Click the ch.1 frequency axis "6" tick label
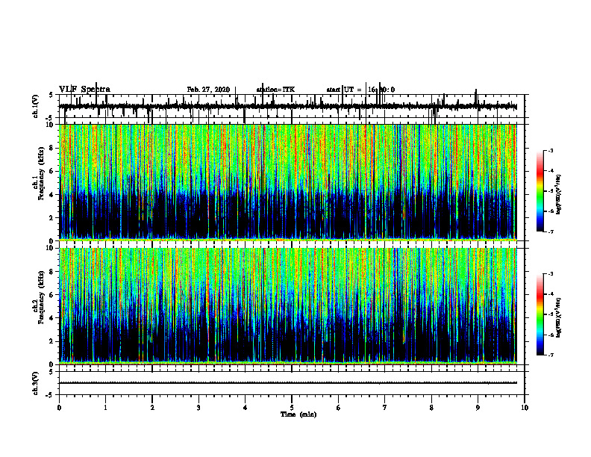Viewport: 591px width, 457px height. [52, 171]
